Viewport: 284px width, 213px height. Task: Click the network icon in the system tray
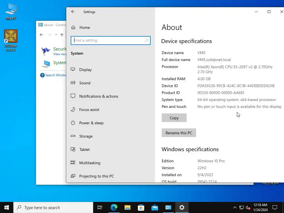tap(242, 207)
